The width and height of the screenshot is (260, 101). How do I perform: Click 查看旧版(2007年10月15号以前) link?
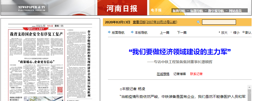pyautogui.click(x=155, y=22)
